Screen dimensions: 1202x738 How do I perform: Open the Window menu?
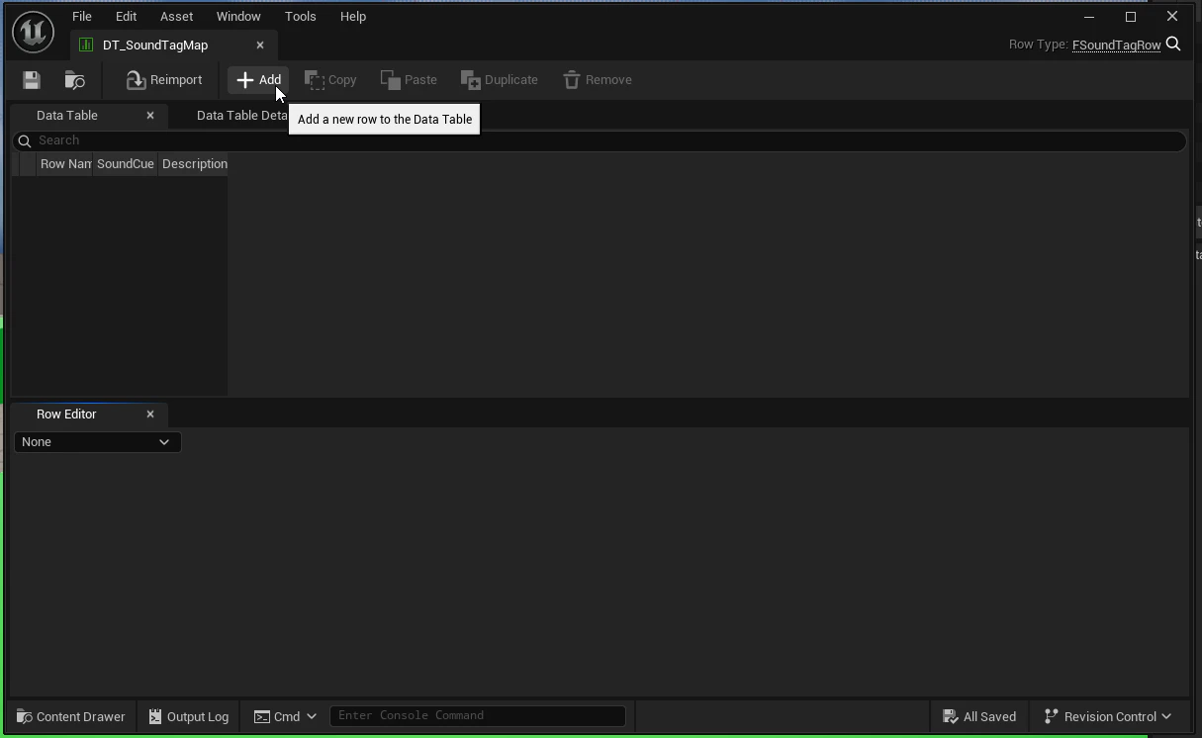click(x=238, y=17)
